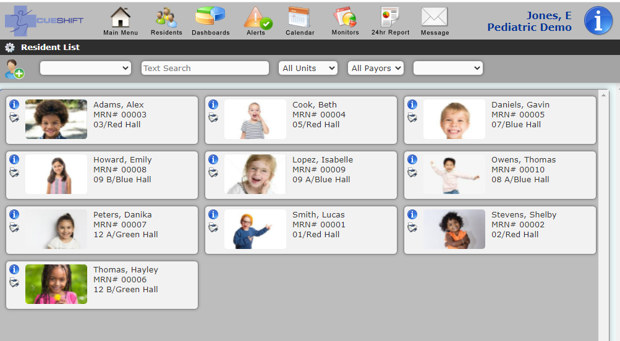The image size is (620, 341).
Task: Show info for Owens, Thomas
Action: click(412, 159)
